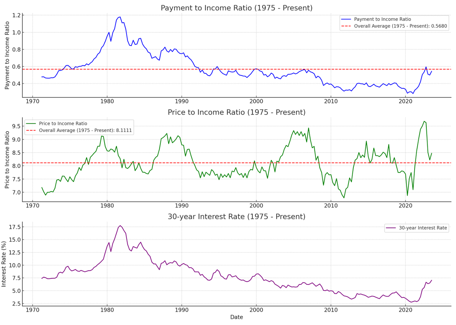Click the "8.5" y-axis tick label
This screenshot has height=325, width=456.
pyautogui.click(x=16, y=153)
